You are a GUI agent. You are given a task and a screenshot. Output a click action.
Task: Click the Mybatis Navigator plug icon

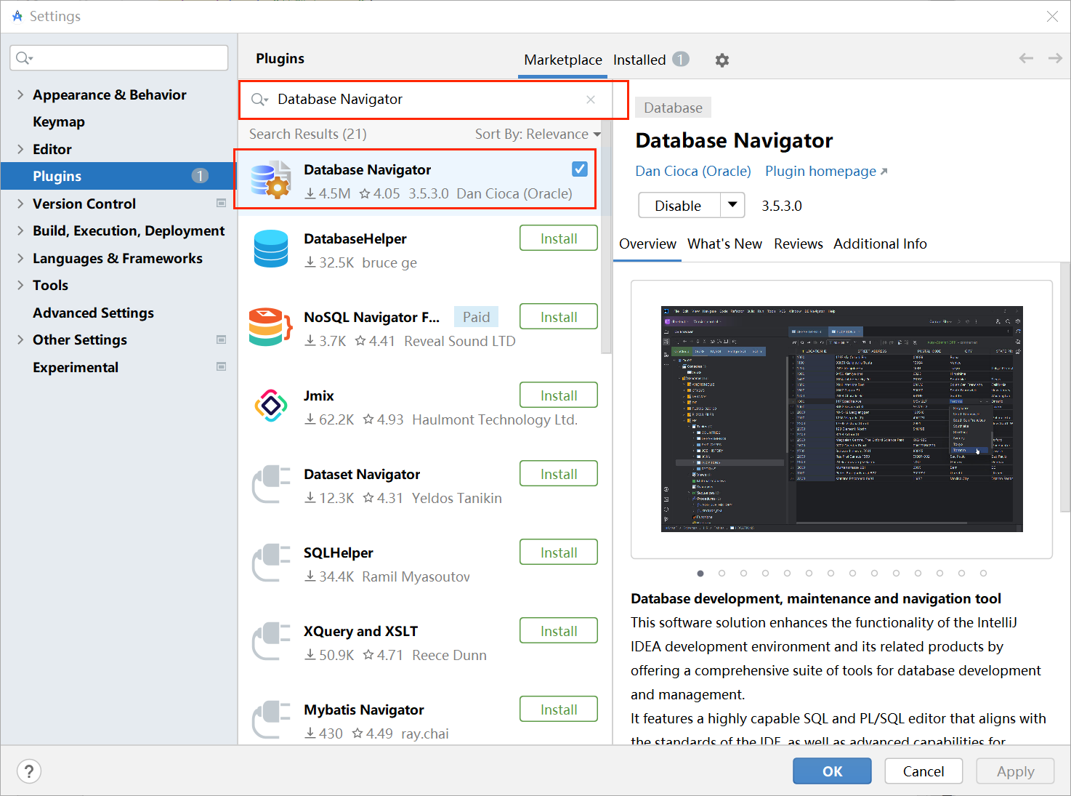coord(271,720)
